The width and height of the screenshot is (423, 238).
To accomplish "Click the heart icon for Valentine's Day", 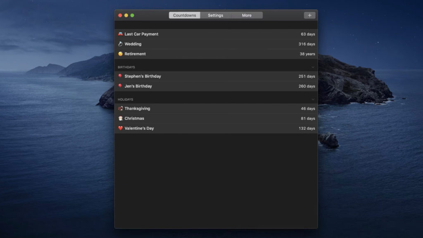I will (x=120, y=128).
